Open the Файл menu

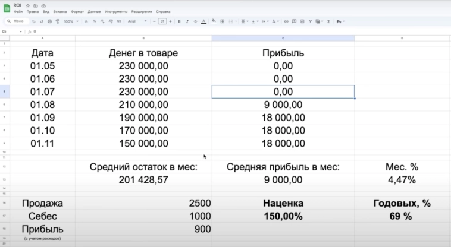pos(18,12)
